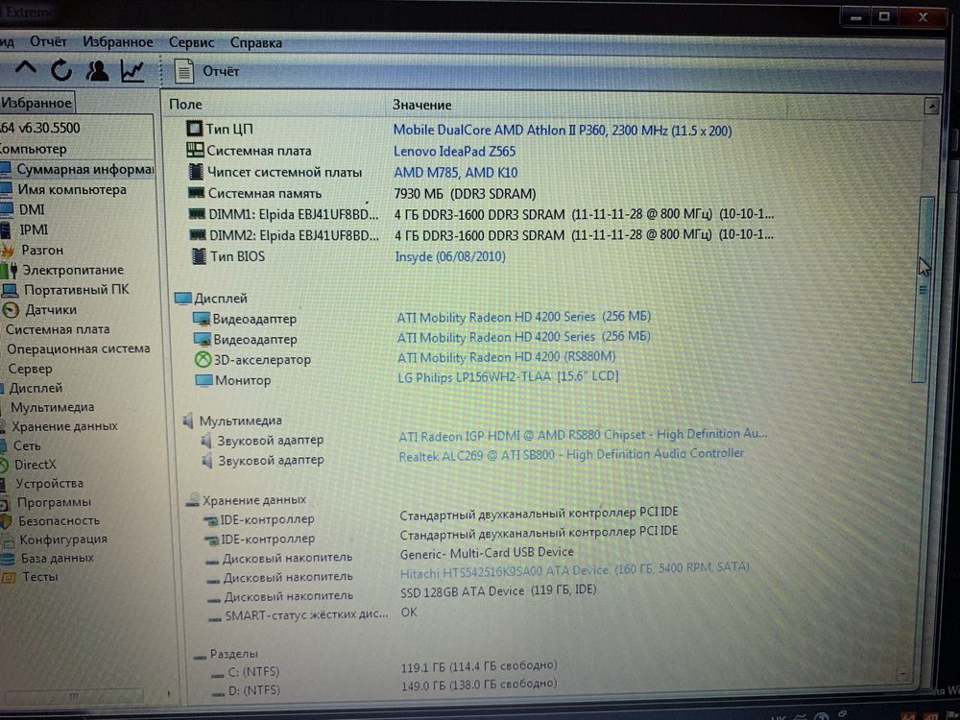Click the Отчёт toolbar button label
Viewport: 960px width, 720px height.
tap(221, 71)
